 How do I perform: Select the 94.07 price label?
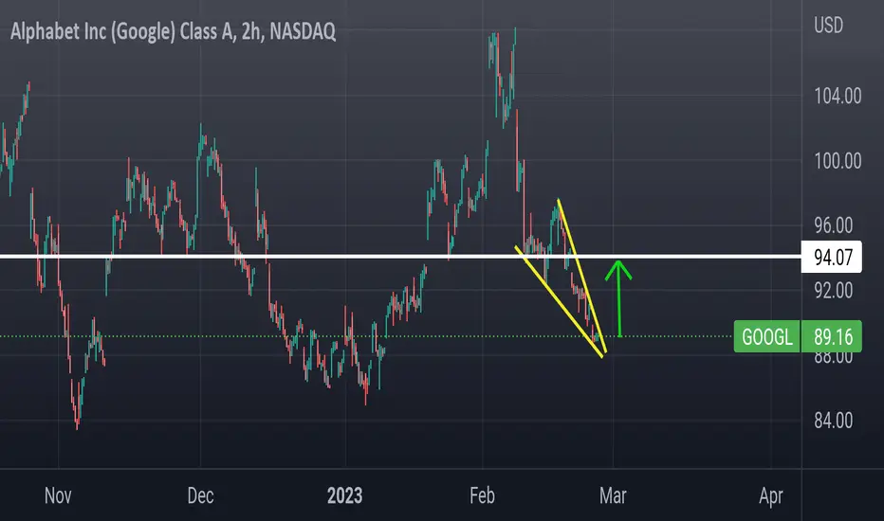point(832,258)
